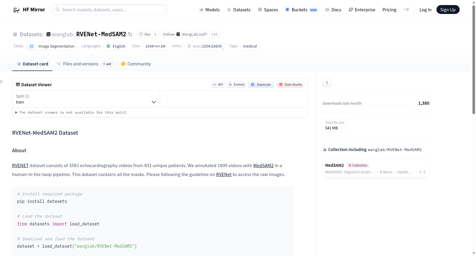Open Data Studio

tap(290, 84)
